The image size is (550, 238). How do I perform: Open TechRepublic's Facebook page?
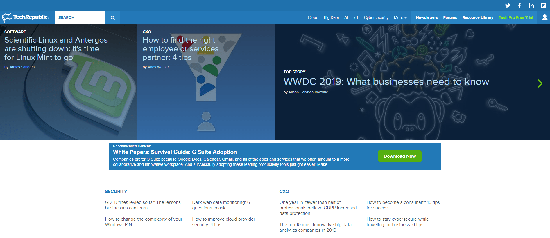(519, 6)
